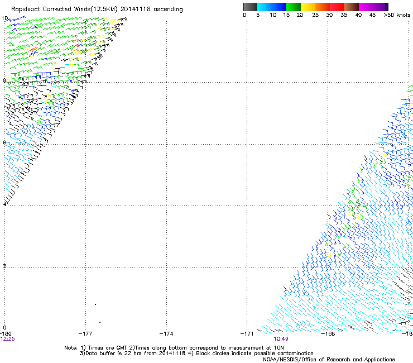Click the orange 25-30 knots color segment
Screen dimensions: 413x363
[x=323, y=7]
